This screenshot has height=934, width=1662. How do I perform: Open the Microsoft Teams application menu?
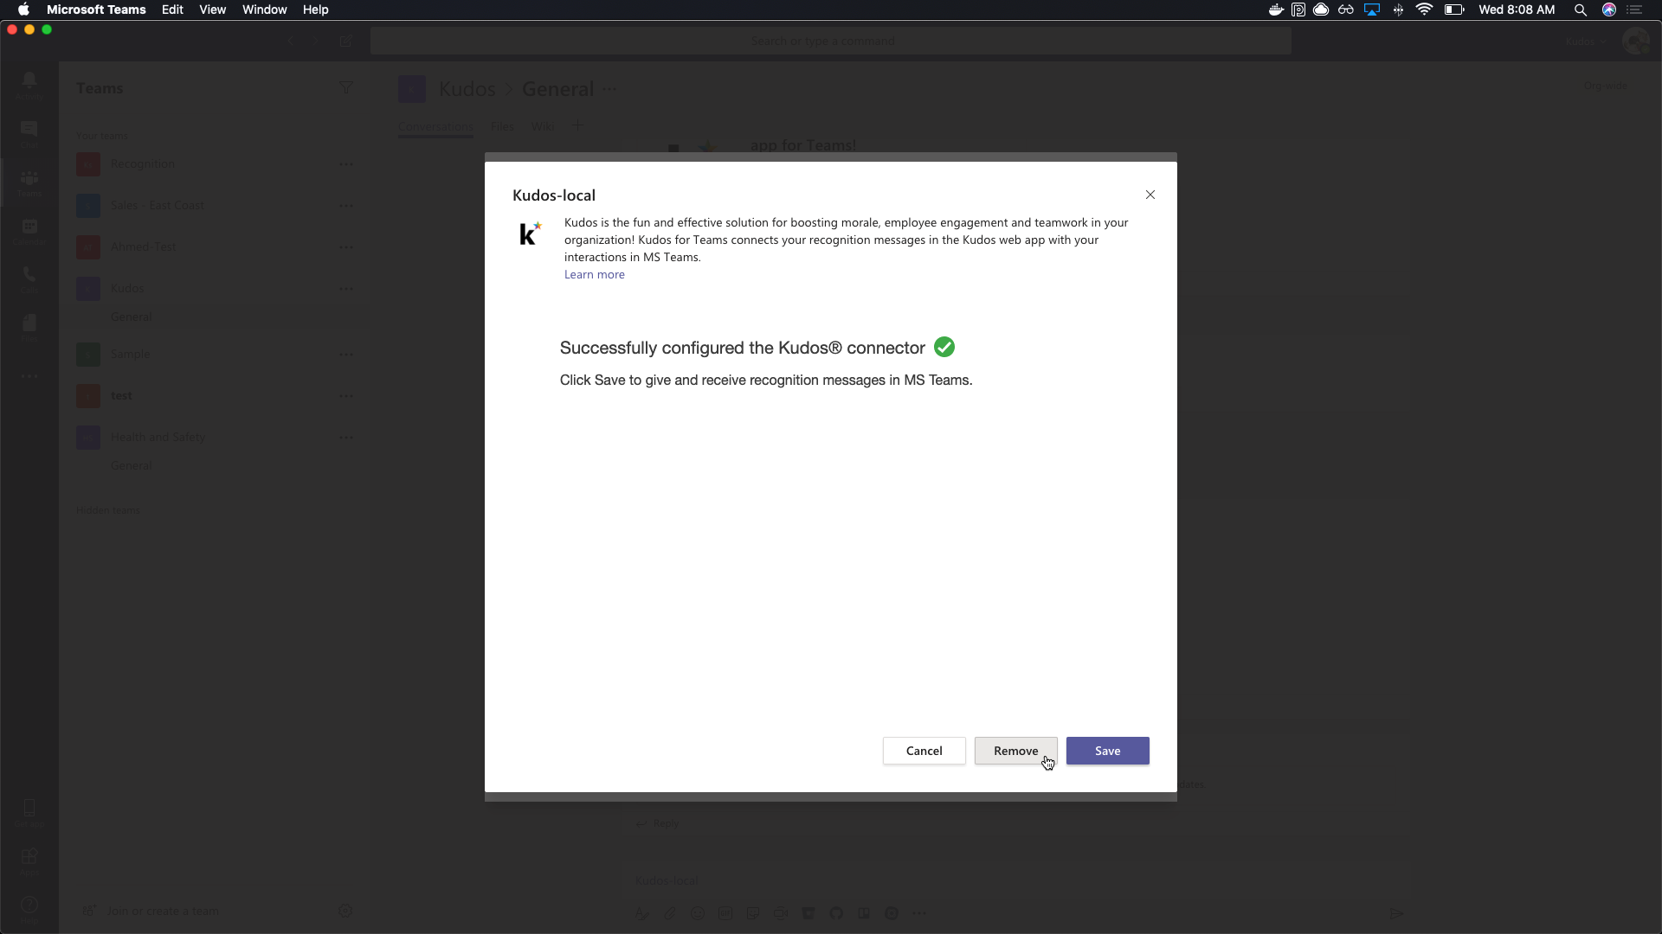[x=96, y=10]
